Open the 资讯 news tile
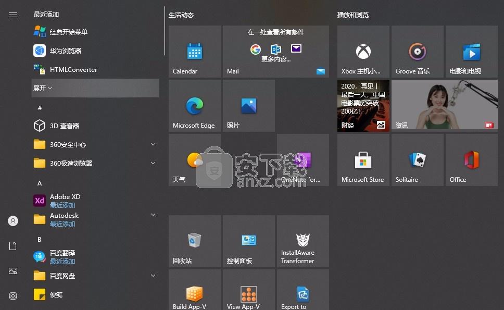 coord(445,106)
